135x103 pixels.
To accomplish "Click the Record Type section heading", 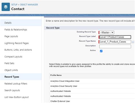I will [x=53, y=28].
